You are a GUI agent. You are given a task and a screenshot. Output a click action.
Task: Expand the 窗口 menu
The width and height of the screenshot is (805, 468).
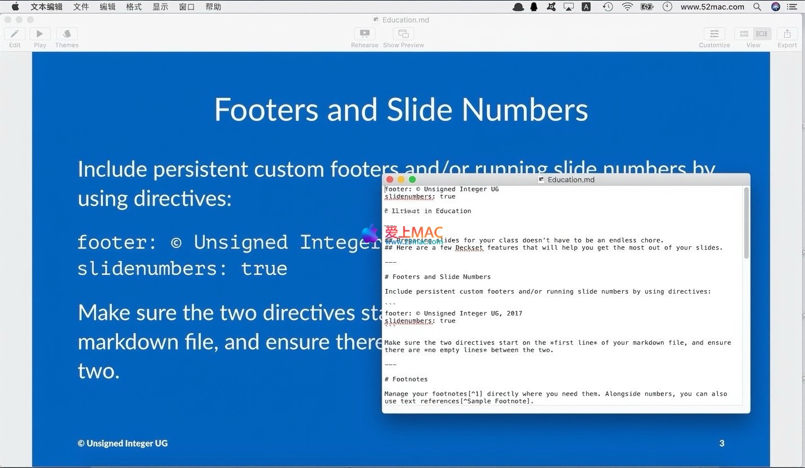point(187,7)
